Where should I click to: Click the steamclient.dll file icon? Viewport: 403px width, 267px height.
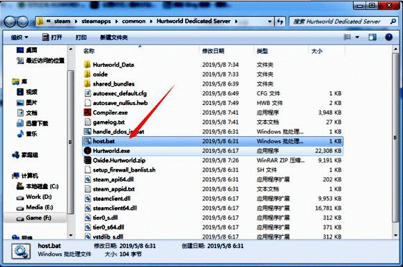coord(88,198)
